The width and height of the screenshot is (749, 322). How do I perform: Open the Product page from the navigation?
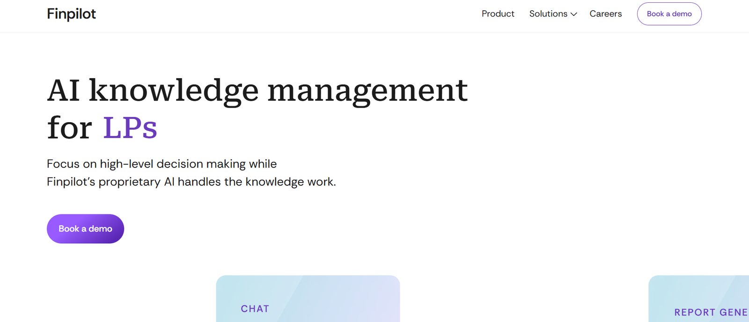pos(498,14)
